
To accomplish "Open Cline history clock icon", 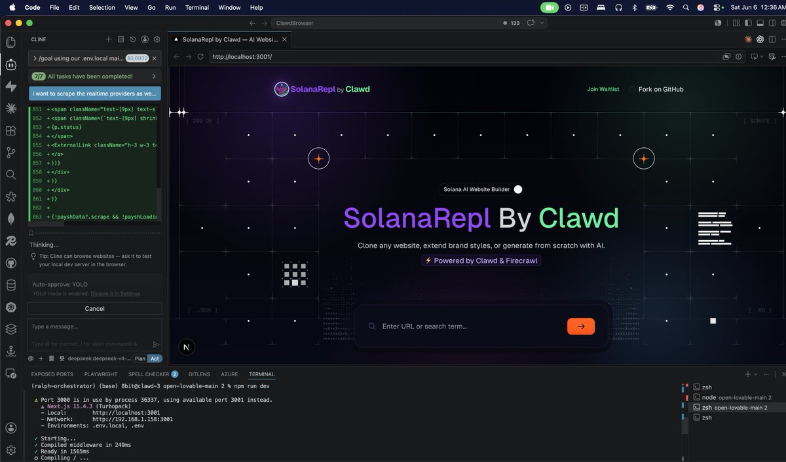I will (133, 39).
